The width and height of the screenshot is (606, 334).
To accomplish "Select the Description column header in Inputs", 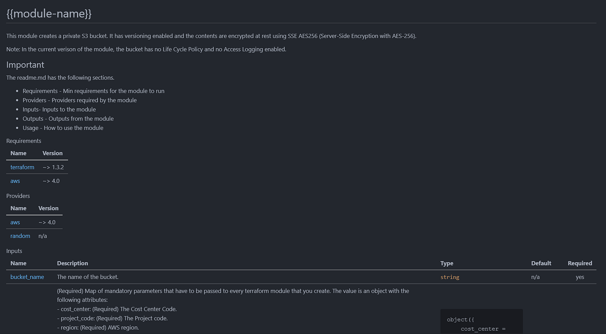I will pyautogui.click(x=72, y=263).
